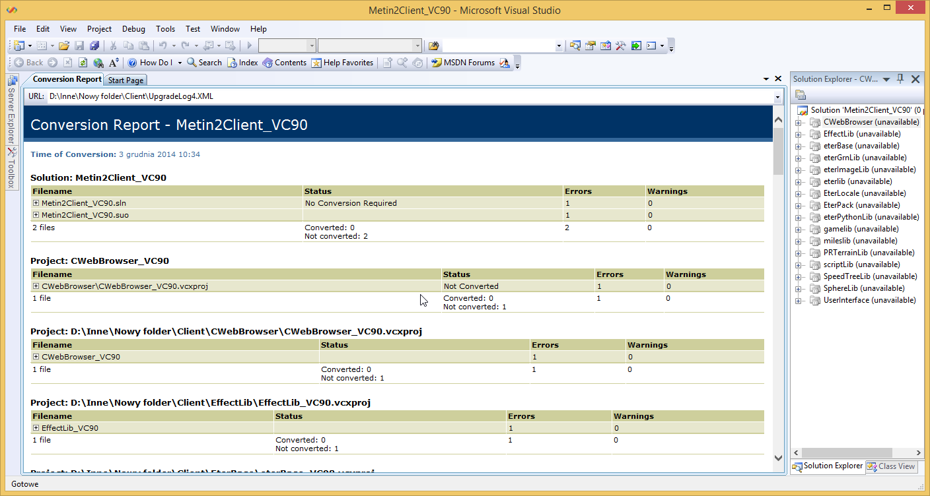Open Help Favorites
Image resolution: width=930 pixels, height=496 pixels.
click(342, 63)
